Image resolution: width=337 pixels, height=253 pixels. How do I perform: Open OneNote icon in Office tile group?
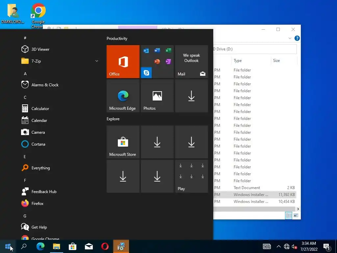coord(168,62)
